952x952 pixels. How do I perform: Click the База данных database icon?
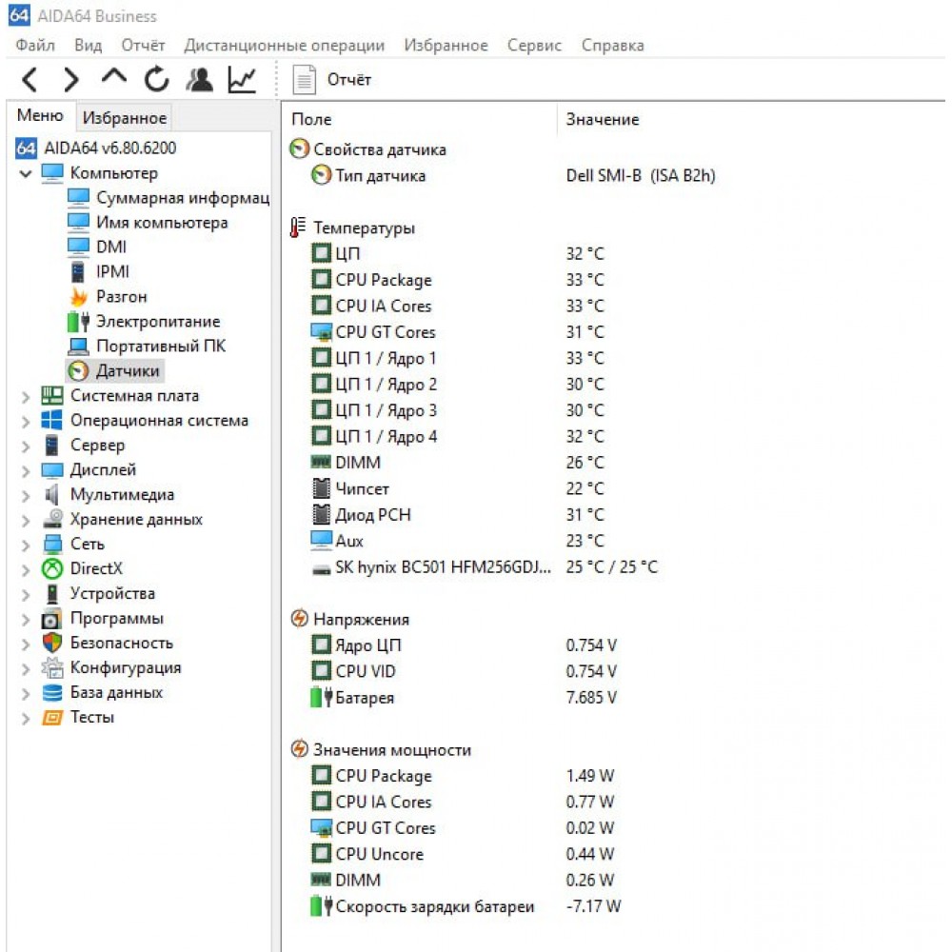click(x=52, y=693)
